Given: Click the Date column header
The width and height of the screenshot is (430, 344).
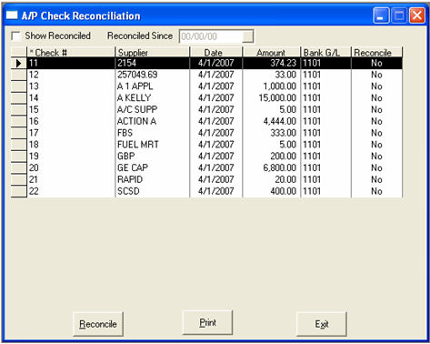Looking at the screenshot, I should (216, 52).
